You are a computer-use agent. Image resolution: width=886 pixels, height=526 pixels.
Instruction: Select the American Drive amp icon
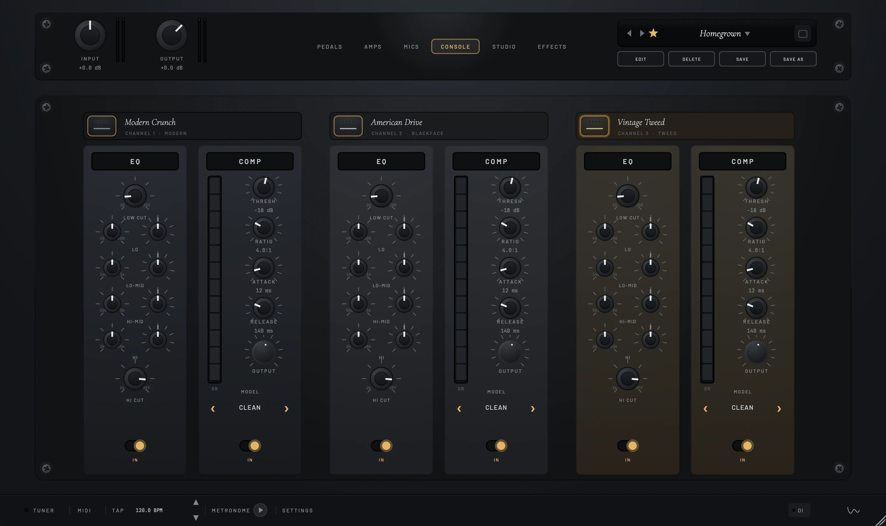click(348, 126)
